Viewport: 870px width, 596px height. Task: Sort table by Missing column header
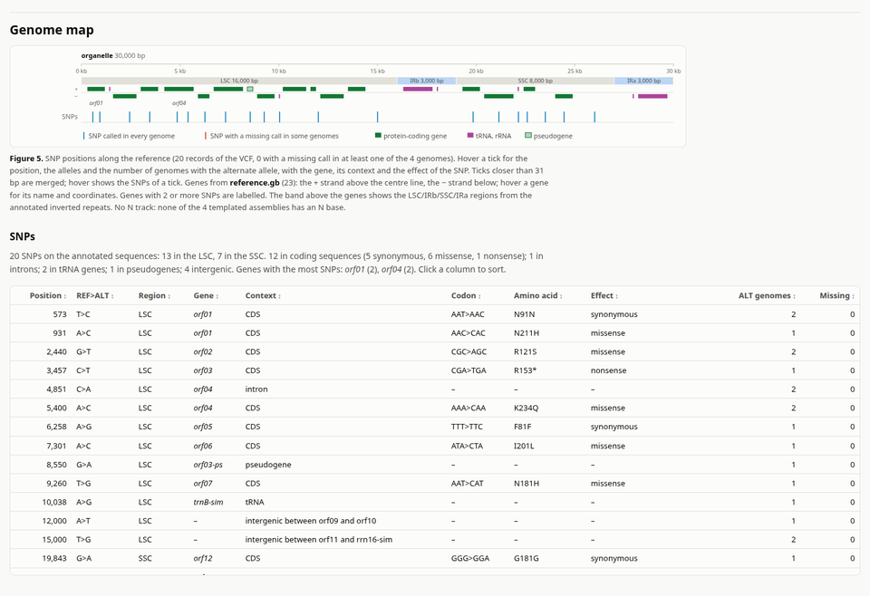click(837, 295)
